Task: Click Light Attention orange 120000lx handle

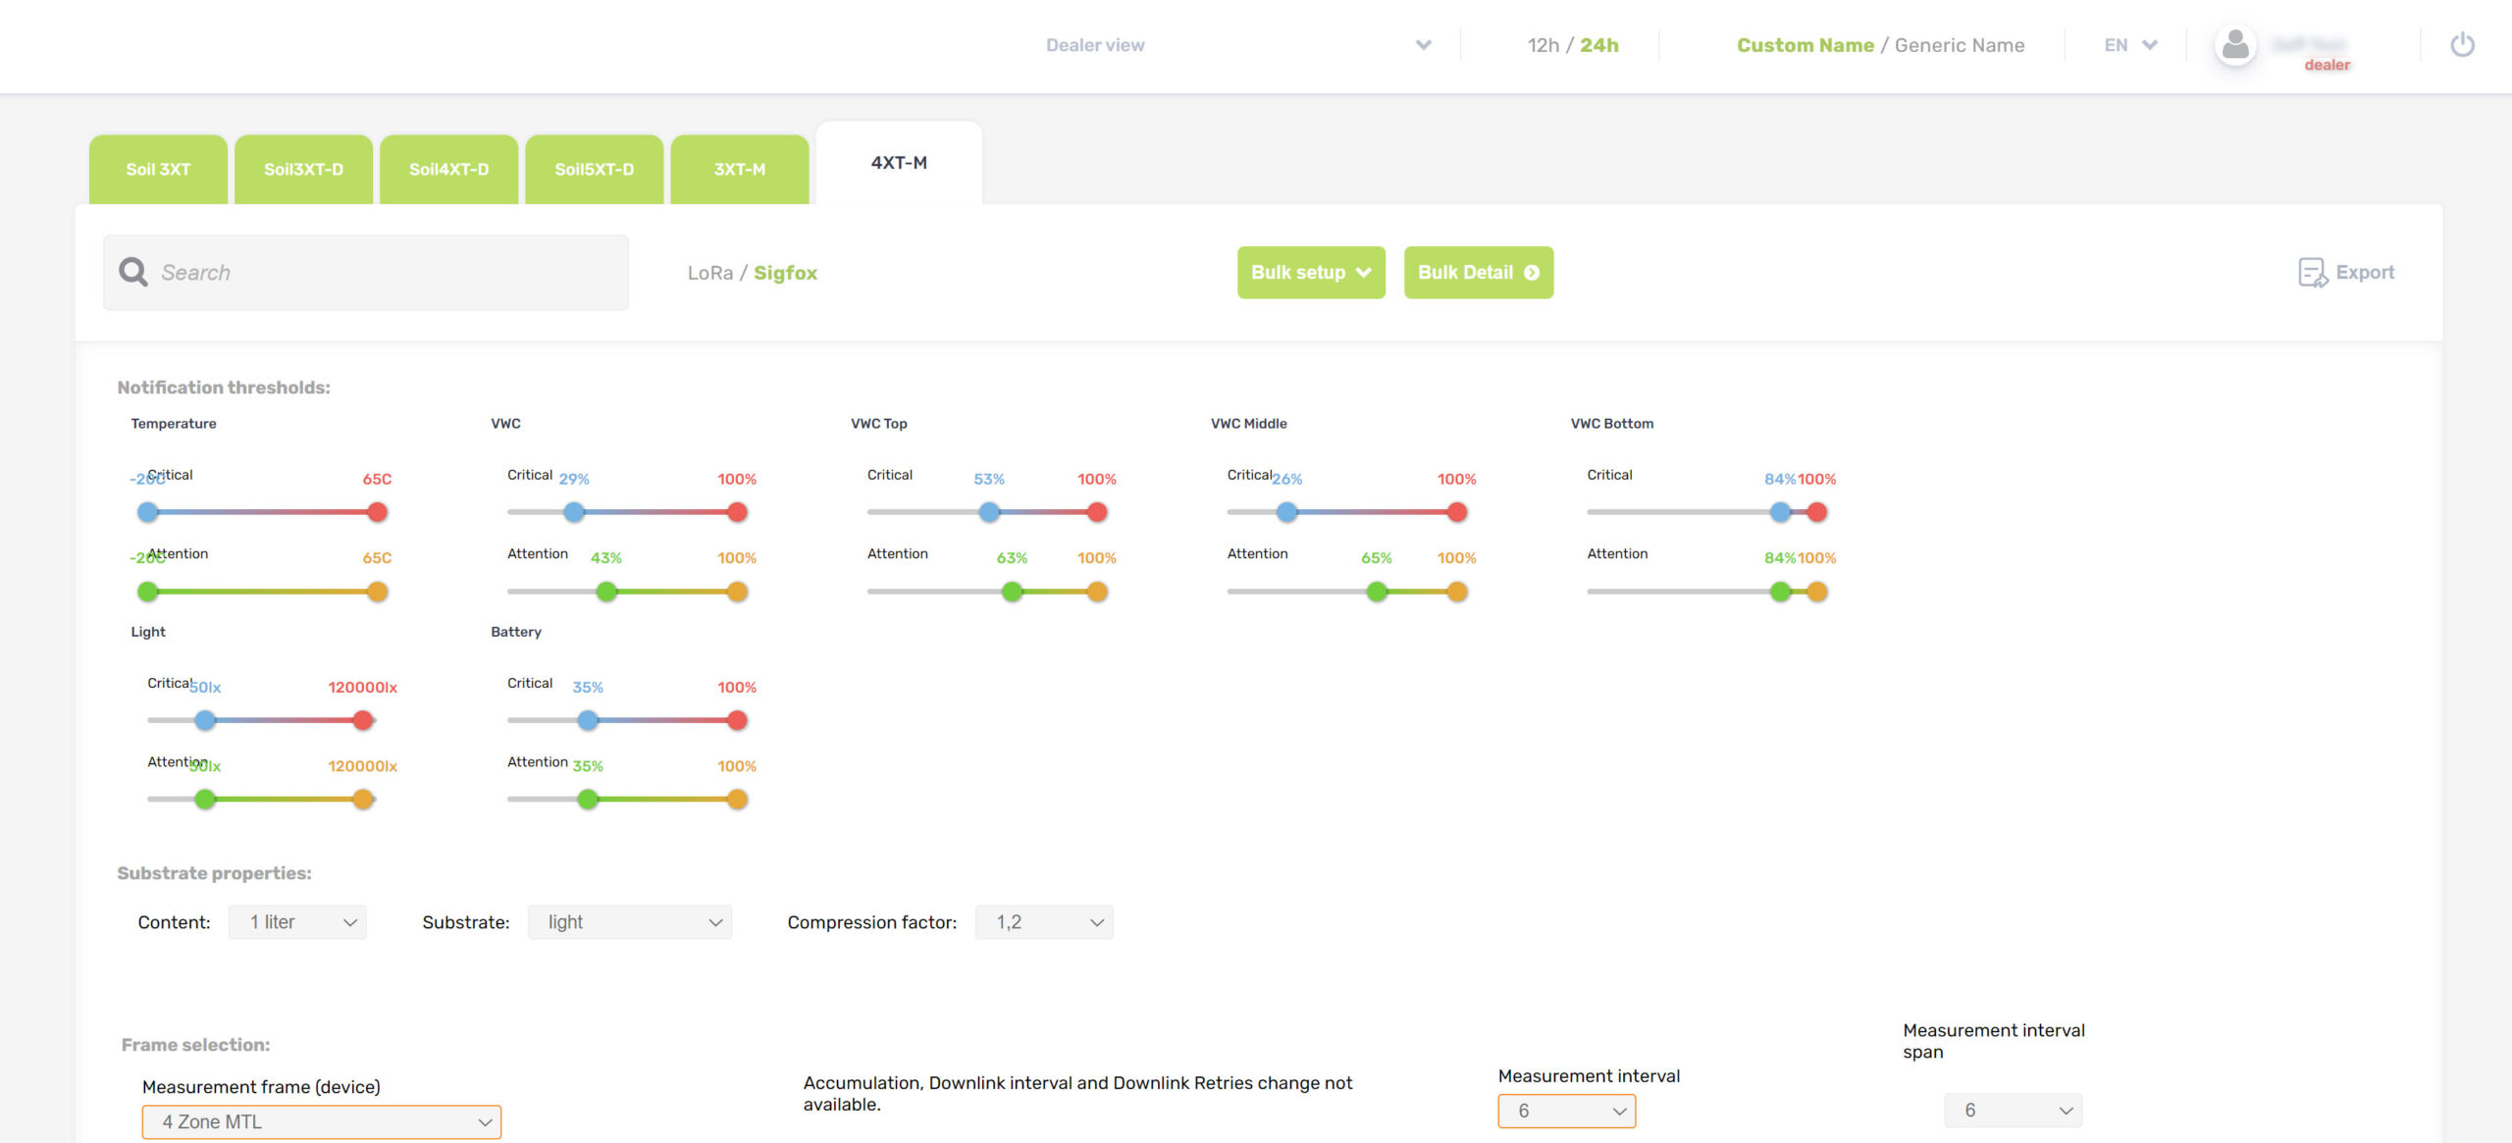Action: pos(363,800)
